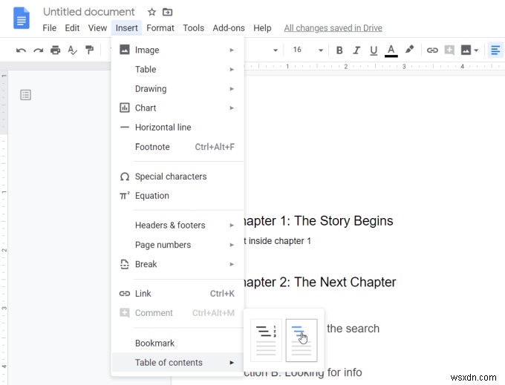Click the Break icon in menu

(124, 264)
